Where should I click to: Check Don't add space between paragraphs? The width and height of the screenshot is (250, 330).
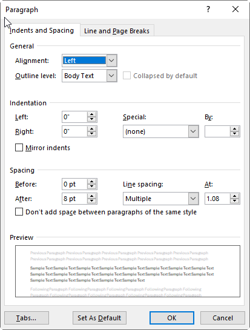19,212
